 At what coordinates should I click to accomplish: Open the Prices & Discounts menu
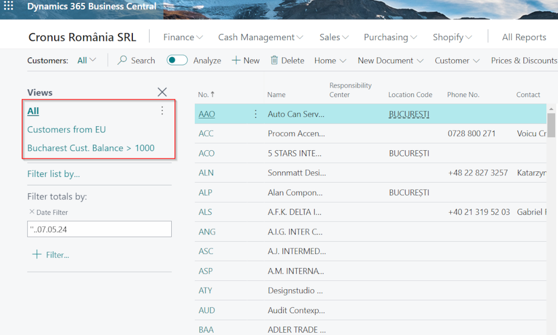[524, 60]
